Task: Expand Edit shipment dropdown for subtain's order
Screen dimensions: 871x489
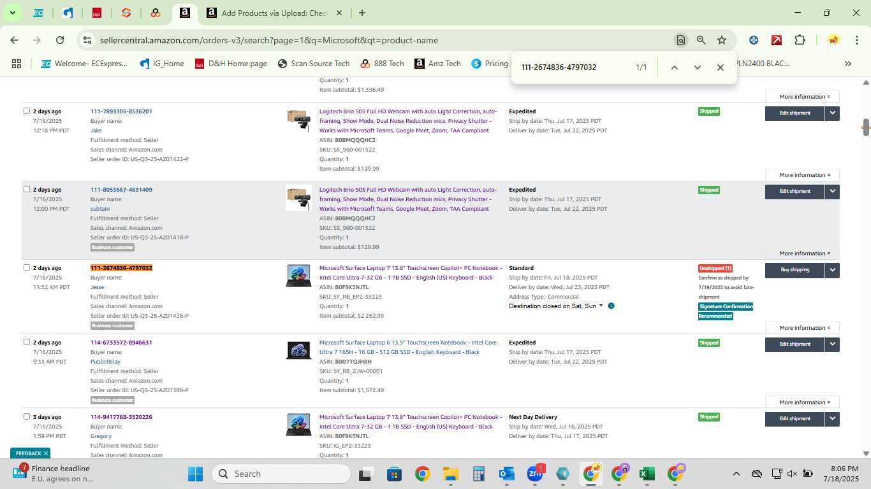Action: point(832,192)
